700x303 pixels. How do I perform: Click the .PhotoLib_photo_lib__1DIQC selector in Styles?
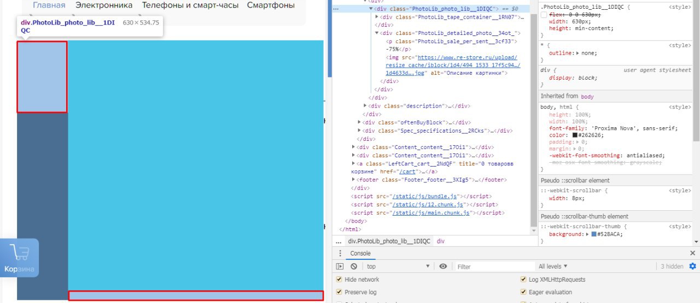click(582, 7)
